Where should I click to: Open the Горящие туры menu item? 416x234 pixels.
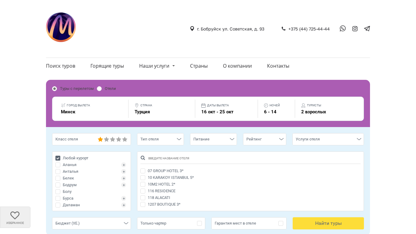point(107,66)
